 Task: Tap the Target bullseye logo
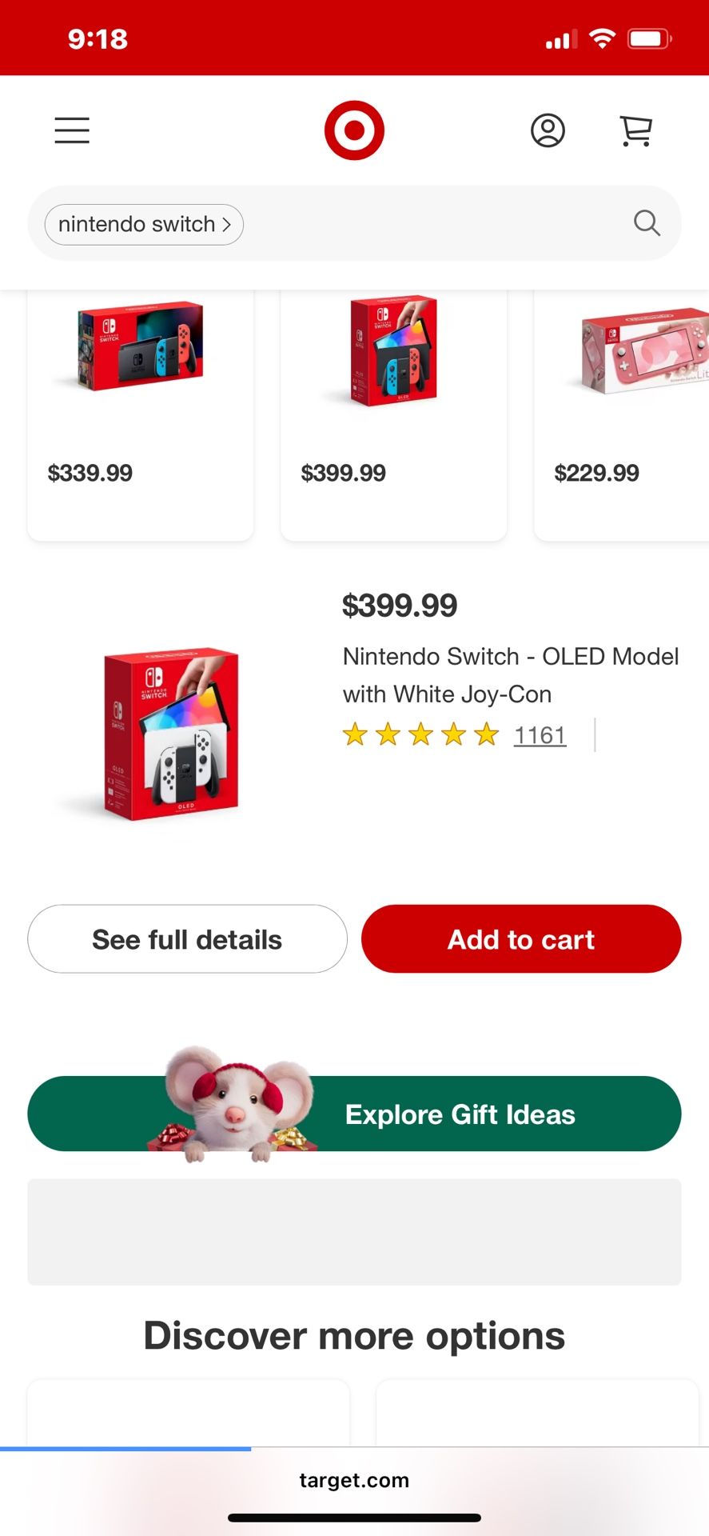pos(354,130)
